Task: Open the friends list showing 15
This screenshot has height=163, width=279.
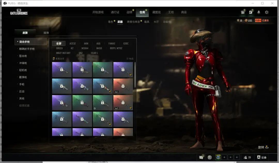Action: (x=247, y=157)
